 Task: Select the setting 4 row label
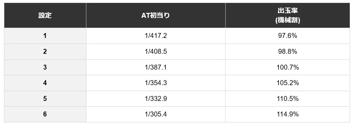[x=45, y=83]
